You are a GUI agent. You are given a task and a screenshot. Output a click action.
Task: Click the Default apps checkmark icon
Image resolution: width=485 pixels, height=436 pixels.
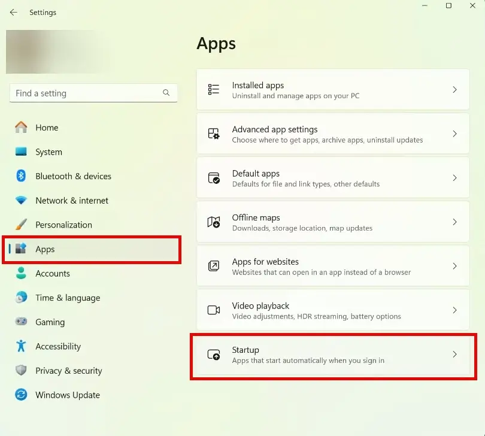point(213,178)
